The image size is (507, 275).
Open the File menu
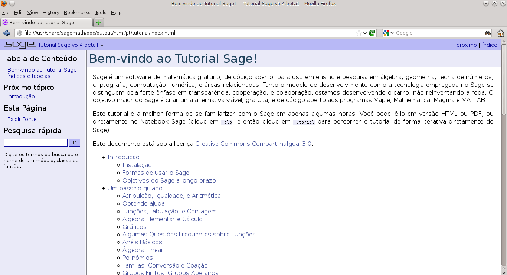click(x=6, y=12)
